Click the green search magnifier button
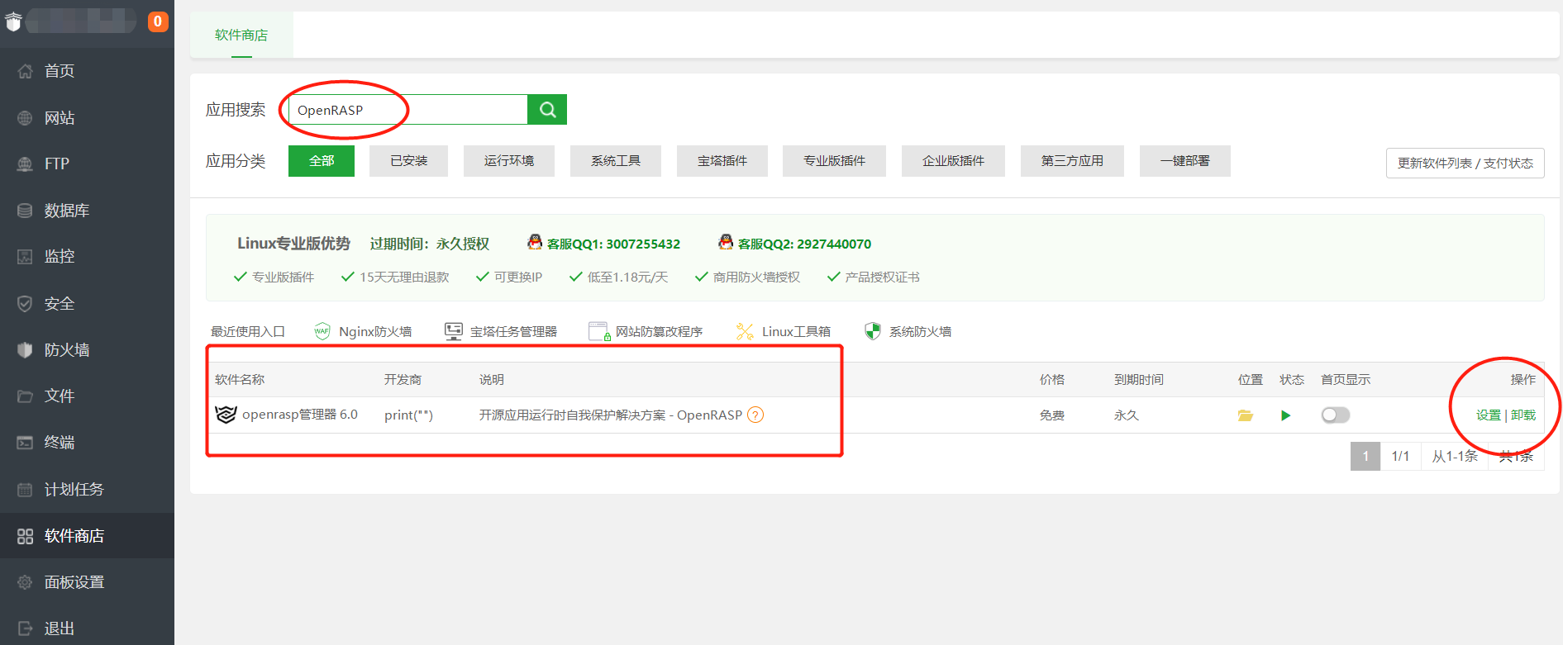 tap(547, 109)
